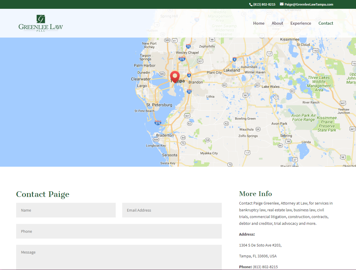Screen dimensions: 356x270
Task: Click the phone icon in the top bar
Action: tap(251, 4)
